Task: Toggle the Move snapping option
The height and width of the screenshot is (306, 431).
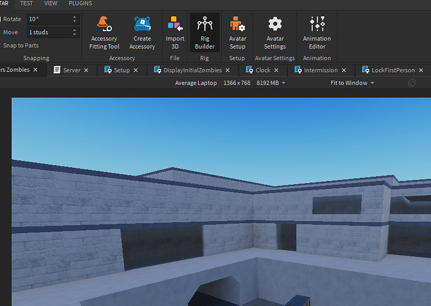Action: point(9,32)
